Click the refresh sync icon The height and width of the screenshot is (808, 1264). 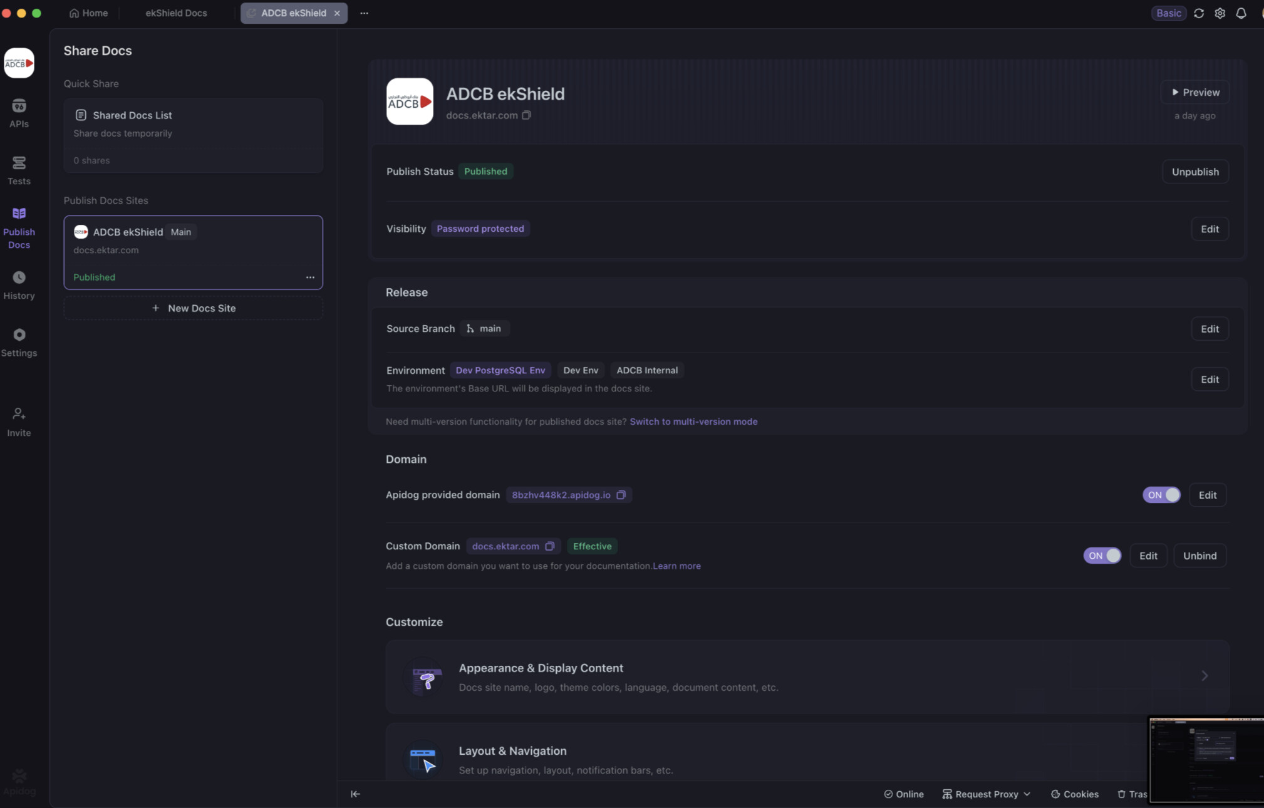click(1199, 13)
